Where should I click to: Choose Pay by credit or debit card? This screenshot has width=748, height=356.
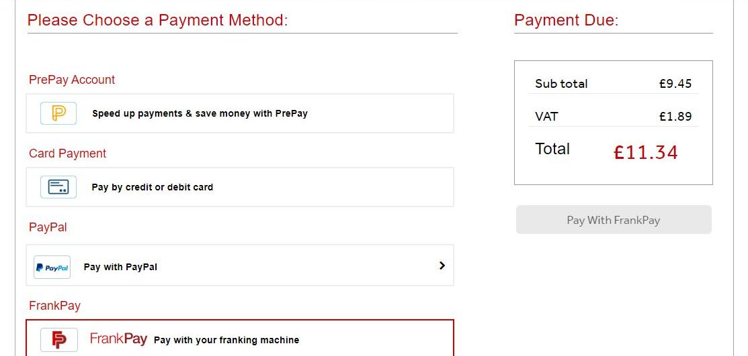click(x=240, y=187)
